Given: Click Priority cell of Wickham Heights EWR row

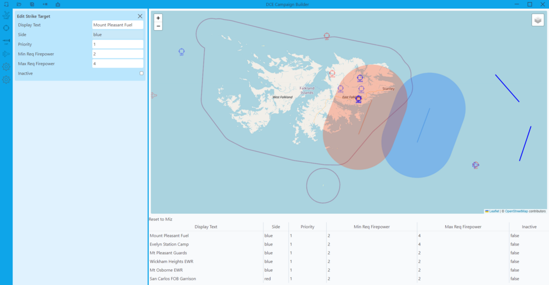Looking at the screenshot, I should tap(307, 261).
